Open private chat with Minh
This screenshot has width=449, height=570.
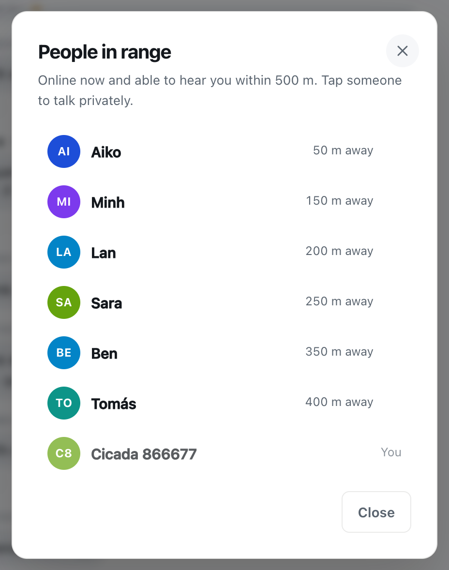point(224,202)
